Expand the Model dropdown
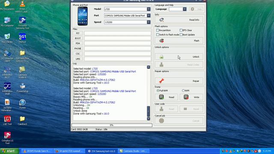The height and width of the screenshot is (154, 274). (x=149, y=9)
